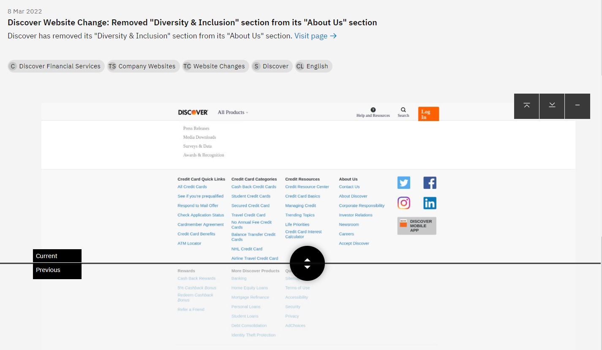Click the orange Log In button
This screenshot has height=350, width=602.
428,114
